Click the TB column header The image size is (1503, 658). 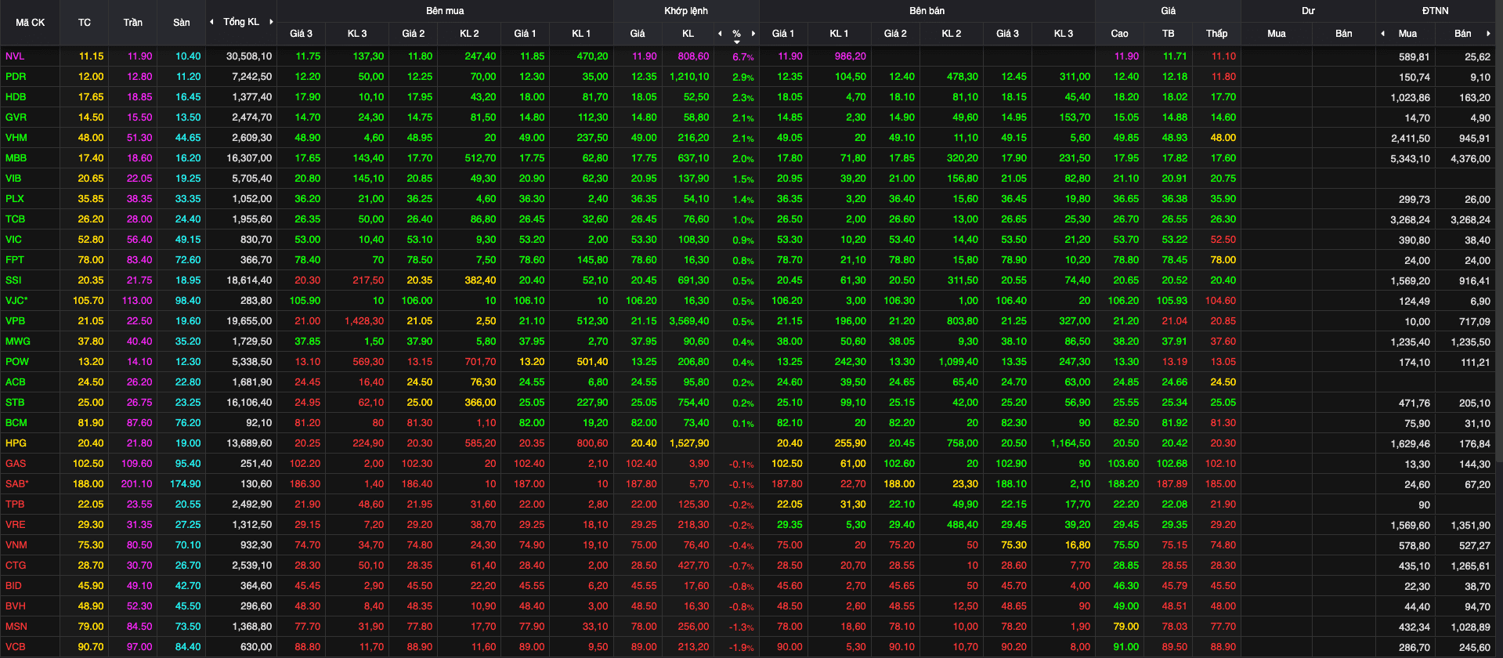tap(1169, 34)
